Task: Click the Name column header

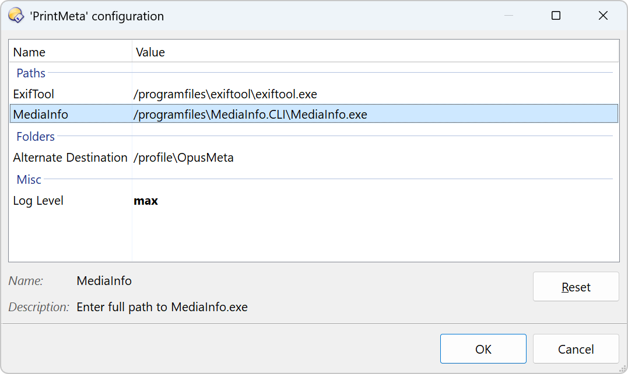Action: pos(29,52)
